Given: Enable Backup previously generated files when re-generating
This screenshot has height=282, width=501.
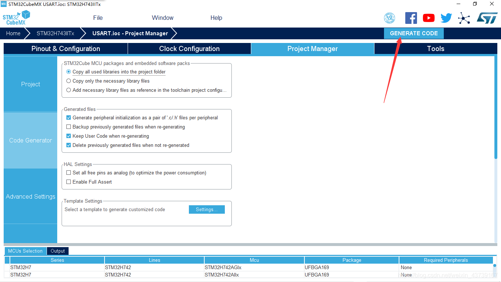Looking at the screenshot, I should point(69,127).
